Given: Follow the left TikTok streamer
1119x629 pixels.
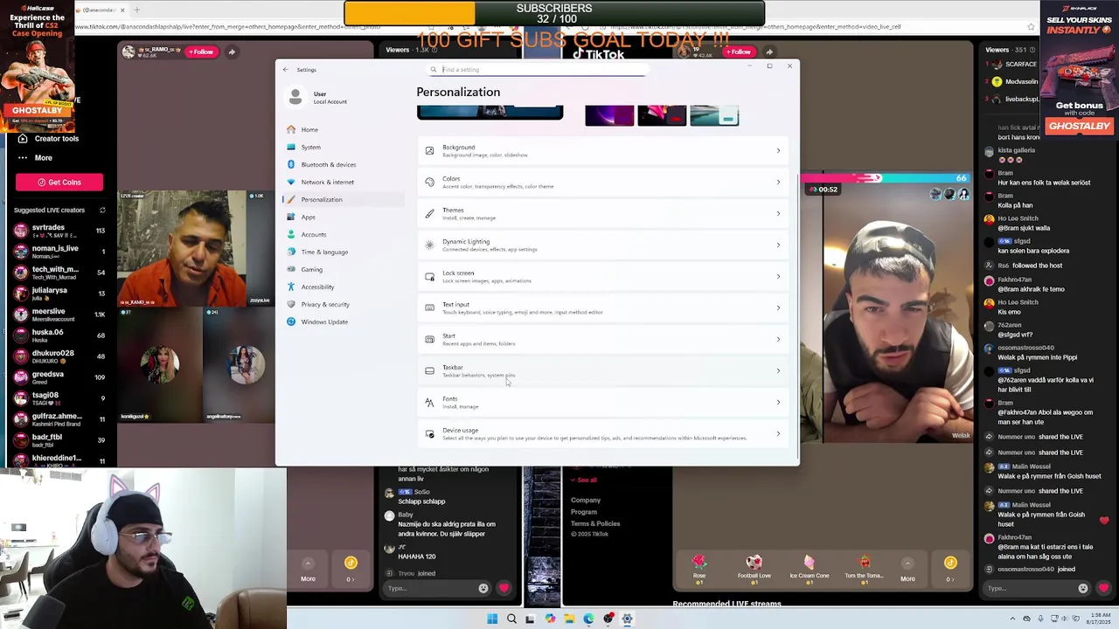Looking at the screenshot, I should 202,52.
